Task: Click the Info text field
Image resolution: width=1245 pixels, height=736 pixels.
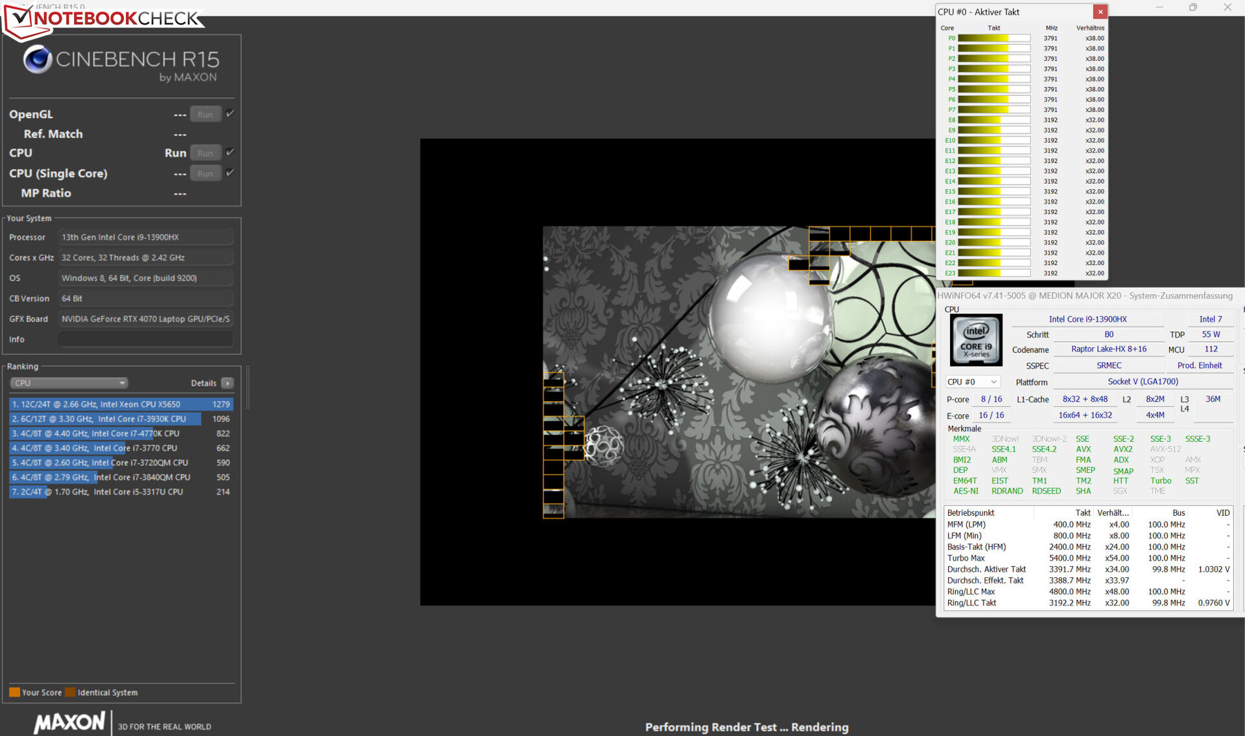Action: tap(145, 339)
